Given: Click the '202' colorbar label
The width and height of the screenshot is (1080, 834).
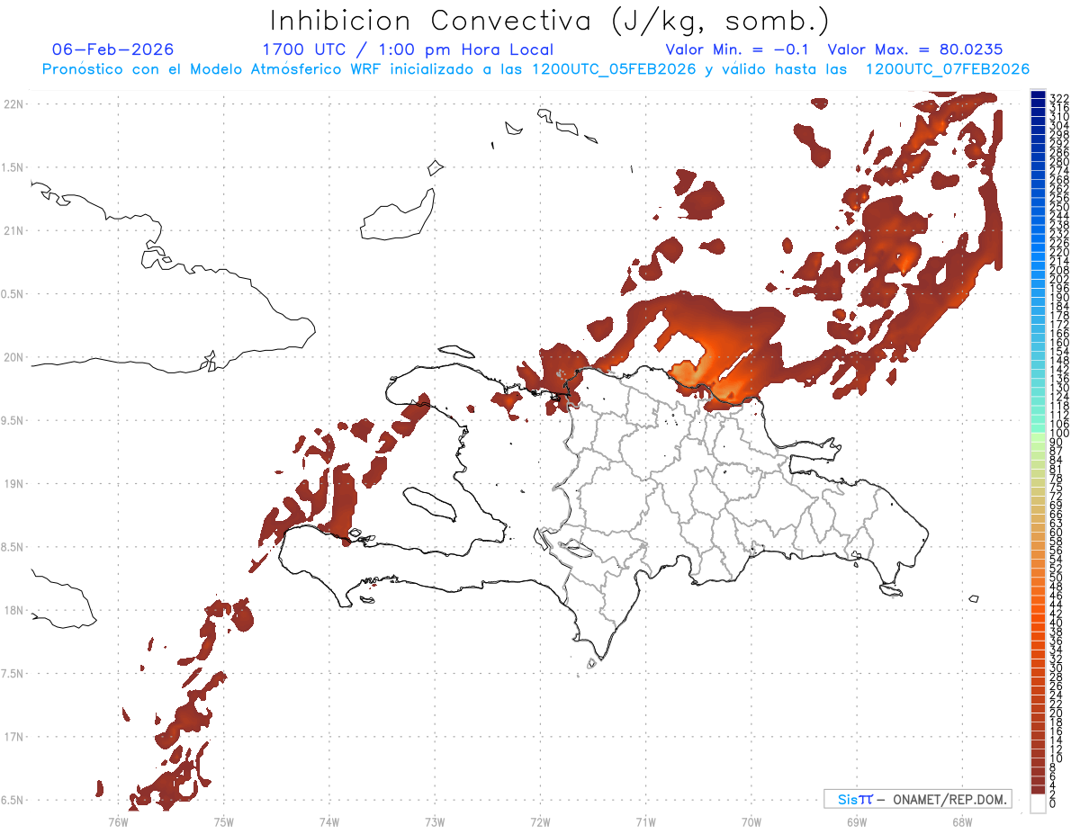Looking at the screenshot, I should point(1058,279).
